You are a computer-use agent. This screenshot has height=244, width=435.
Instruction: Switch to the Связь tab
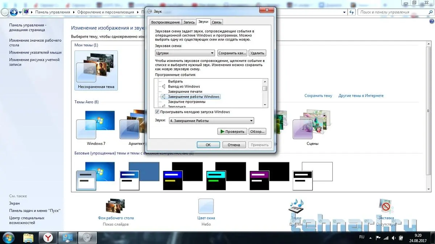click(x=217, y=22)
